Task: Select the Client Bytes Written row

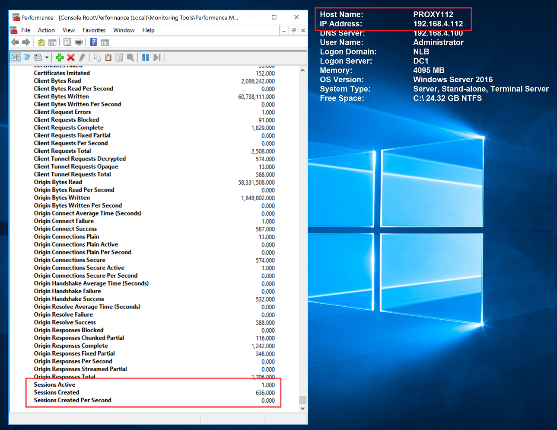Action: [x=154, y=96]
